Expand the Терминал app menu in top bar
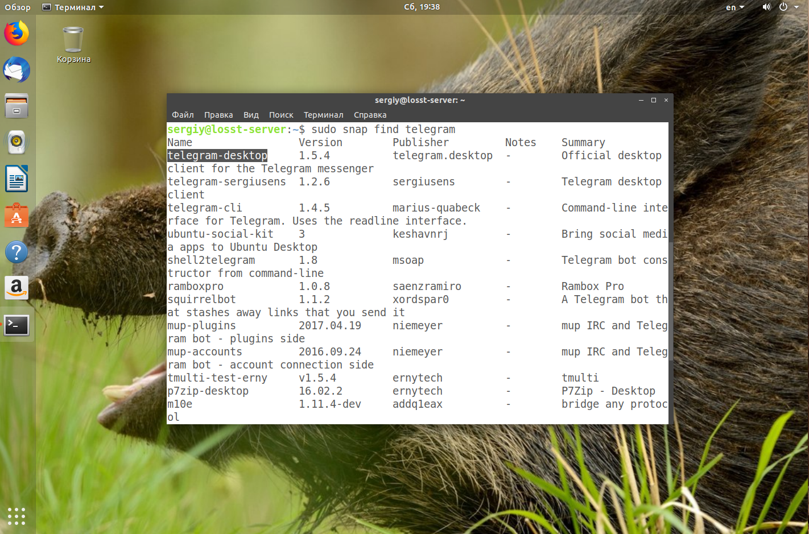This screenshot has height=534, width=809. pos(73,7)
